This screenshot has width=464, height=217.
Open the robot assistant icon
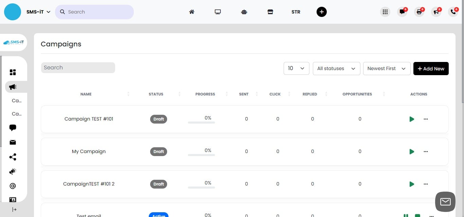[244, 12]
